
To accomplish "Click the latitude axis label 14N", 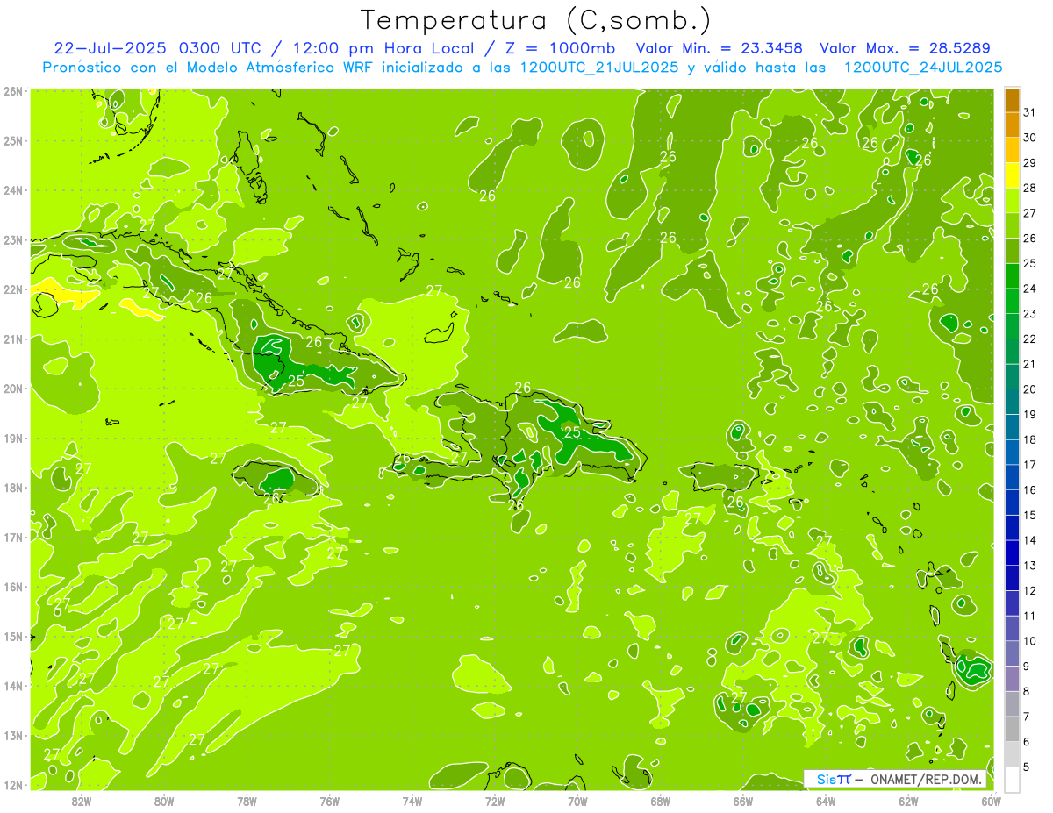I will point(12,686).
